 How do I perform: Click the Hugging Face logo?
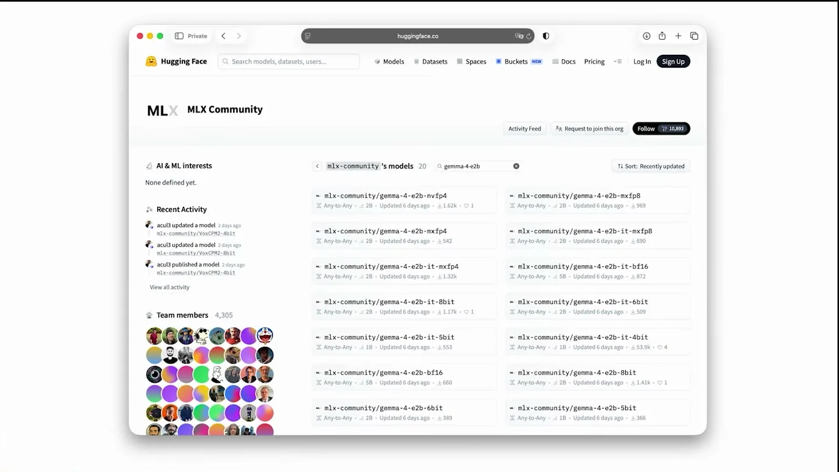click(x=176, y=61)
